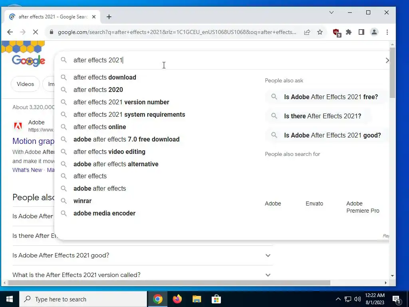
Task: Click the Windows taskbar search box
Action: click(83, 299)
